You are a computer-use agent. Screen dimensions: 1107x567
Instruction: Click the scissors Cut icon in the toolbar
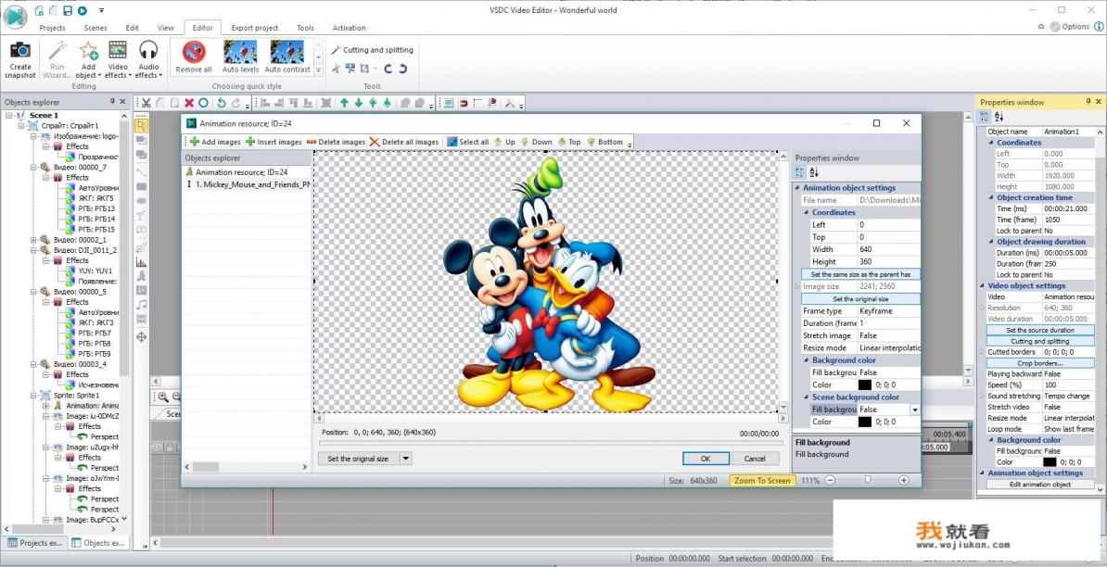(146, 103)
